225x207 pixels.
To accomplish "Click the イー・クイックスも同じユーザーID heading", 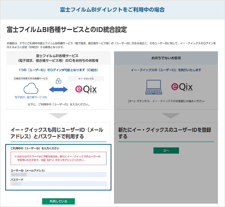I will [x=57, y=133].
